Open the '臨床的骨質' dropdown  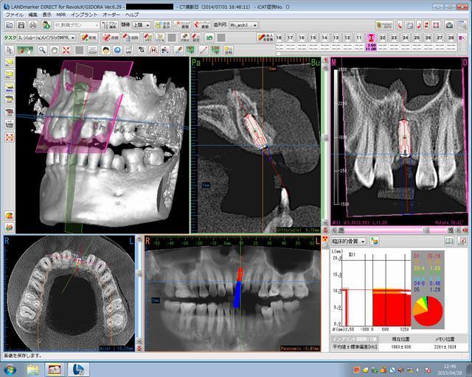[x=349, y=241]
